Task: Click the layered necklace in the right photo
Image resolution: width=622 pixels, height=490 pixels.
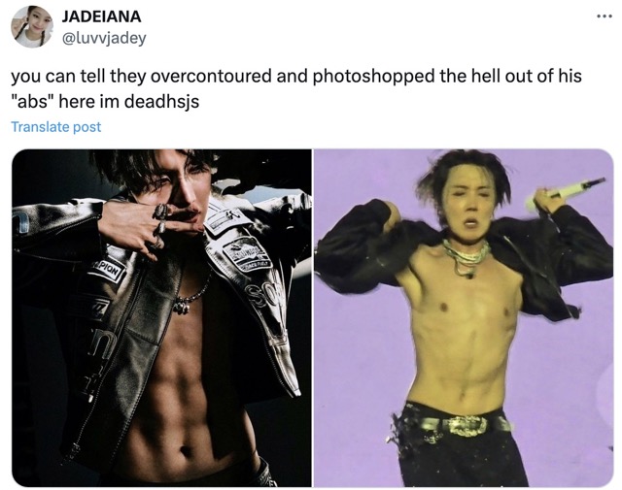Action: click(465, 255)
